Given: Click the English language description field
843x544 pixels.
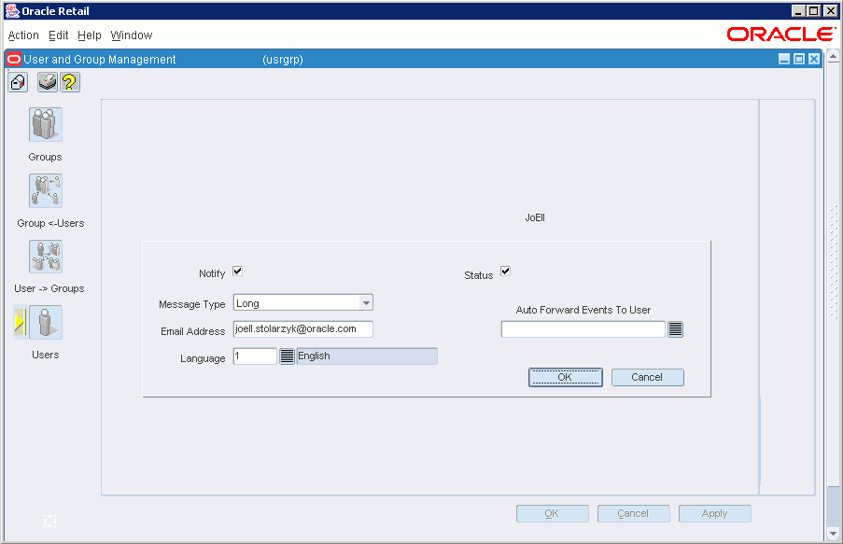Looking at the screenshot, I should [367, 356].
